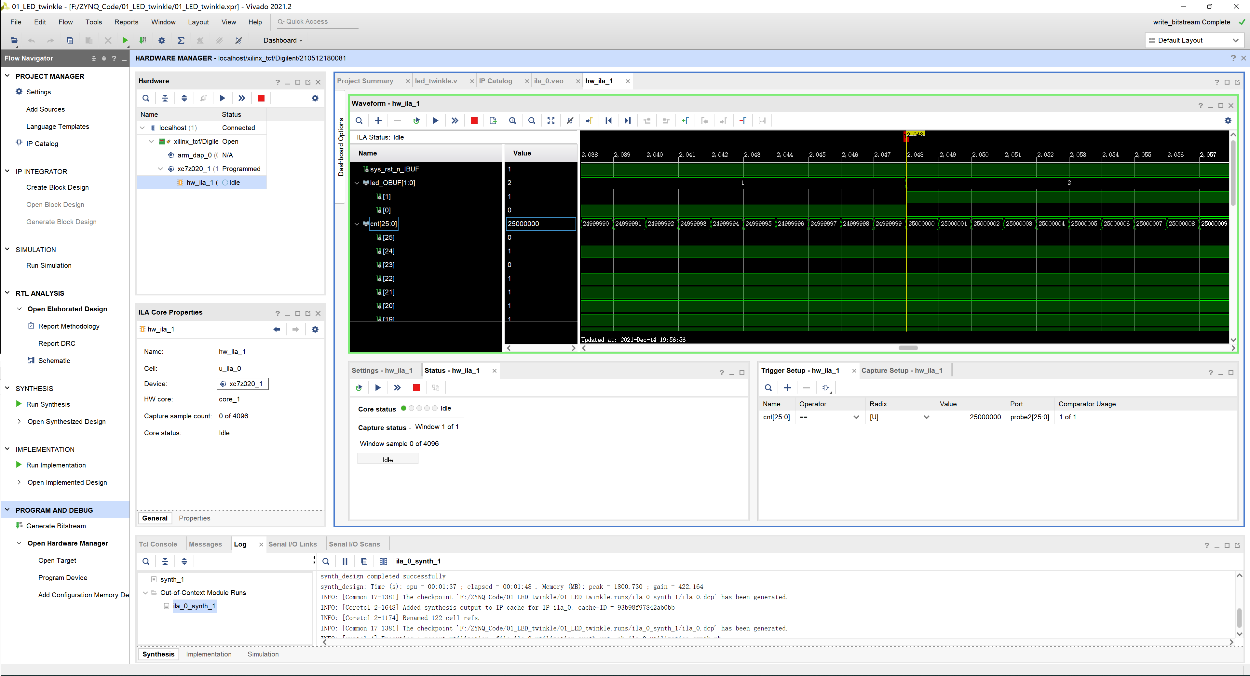Screen dimensions: 1250x676
Task: Select the hw_ila_1 waveform tab
Action: [599, 81]
